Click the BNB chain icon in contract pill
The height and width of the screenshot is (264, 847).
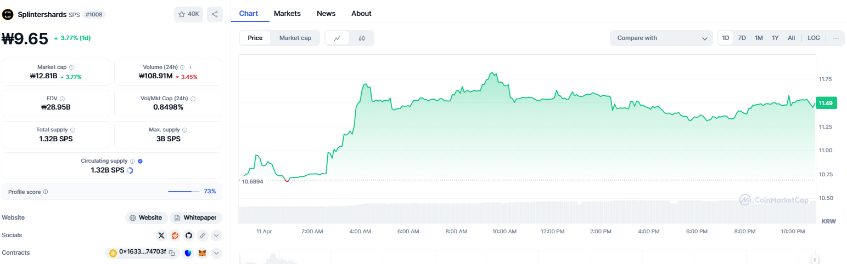point(113,253)
